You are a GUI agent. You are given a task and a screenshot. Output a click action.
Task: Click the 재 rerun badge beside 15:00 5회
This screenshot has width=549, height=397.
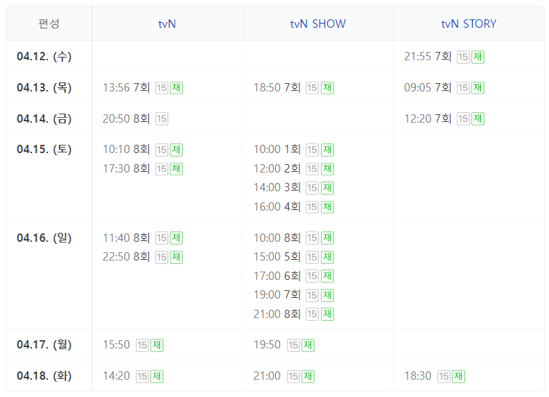tap(327, 257)
